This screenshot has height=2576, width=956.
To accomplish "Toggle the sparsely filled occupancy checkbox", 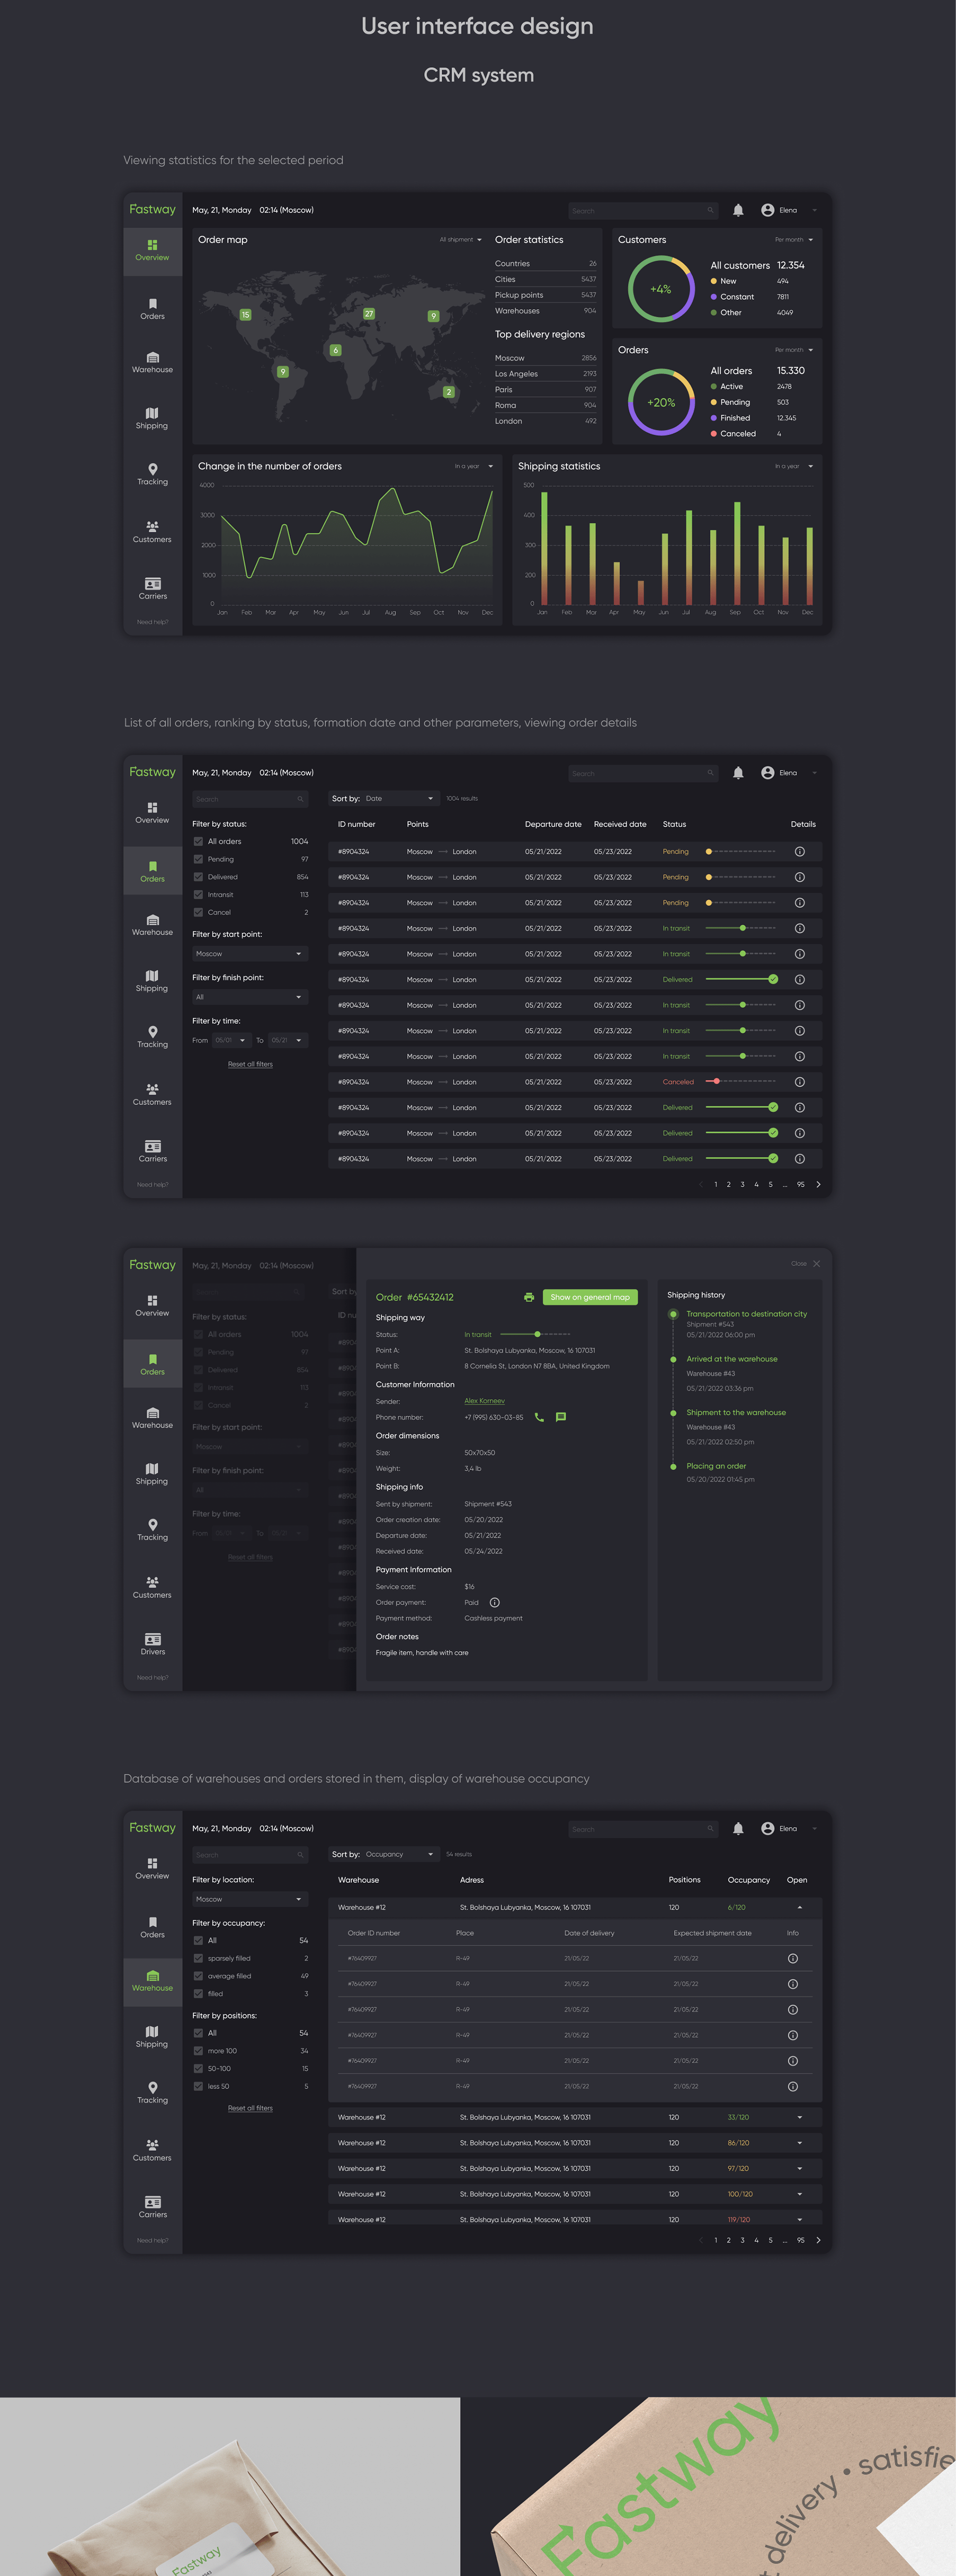I will [x=198, y=1958].
